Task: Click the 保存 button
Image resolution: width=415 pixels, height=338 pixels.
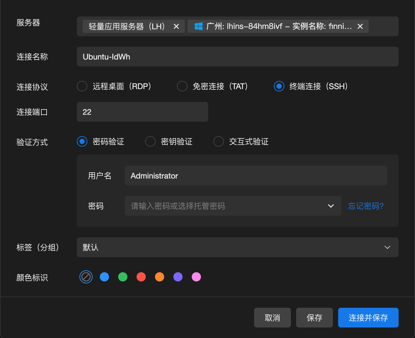Action: coord(315,318)
